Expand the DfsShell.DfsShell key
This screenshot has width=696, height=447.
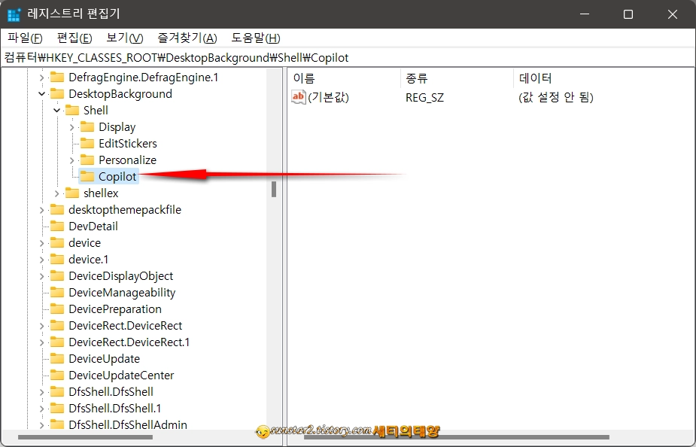tap(41, 392)
